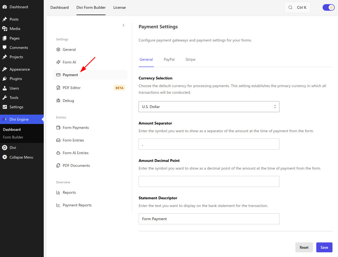The image size is (338, 257).
Task: Click the Projects pin icon
Action: tap(5, 57)
